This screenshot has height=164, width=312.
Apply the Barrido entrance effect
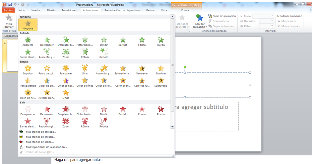click(x=123, y=41)
